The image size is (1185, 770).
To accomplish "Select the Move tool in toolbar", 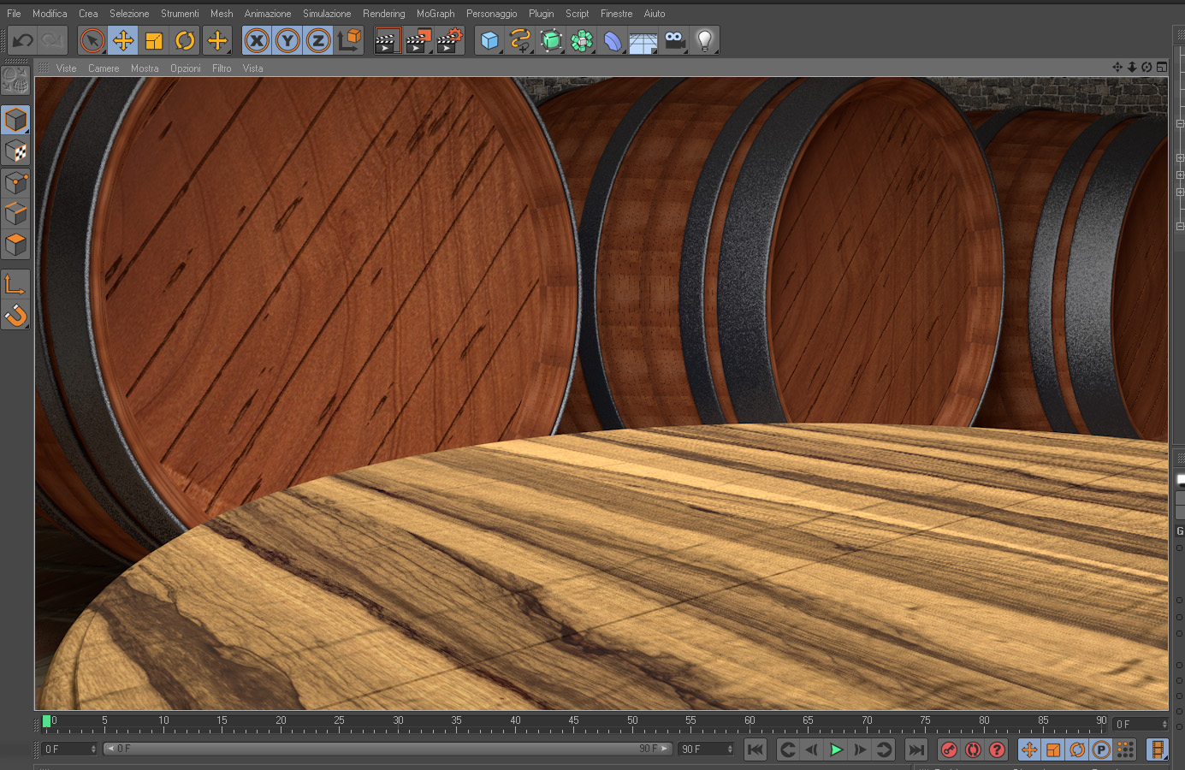I will (x=123, y=40).
